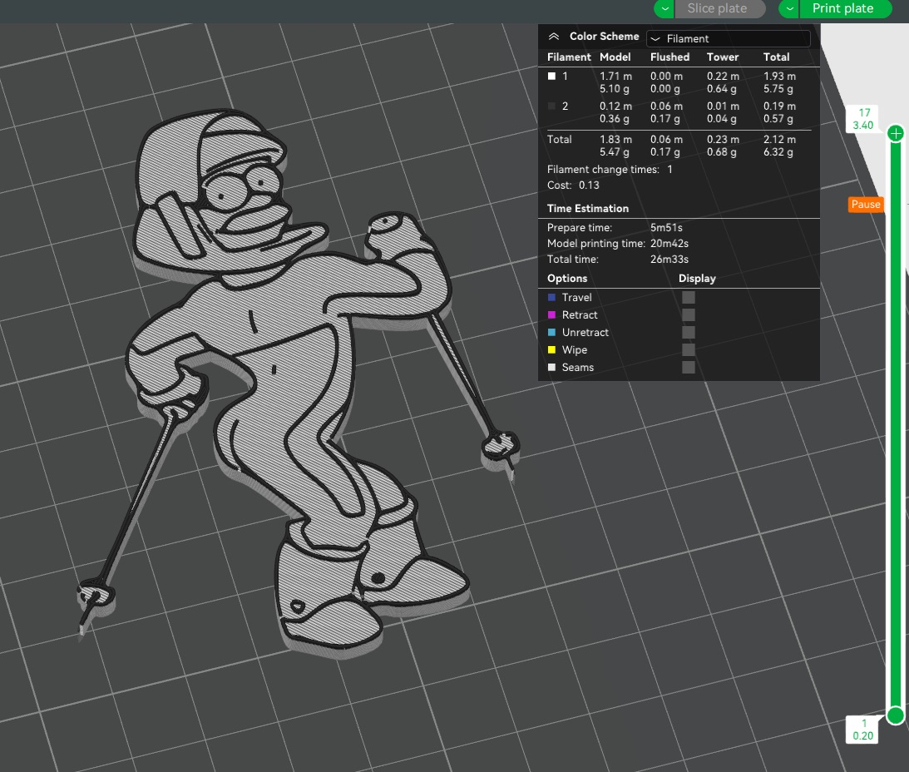Click the cyan Unretract color swatch

(x=552, y=333)
